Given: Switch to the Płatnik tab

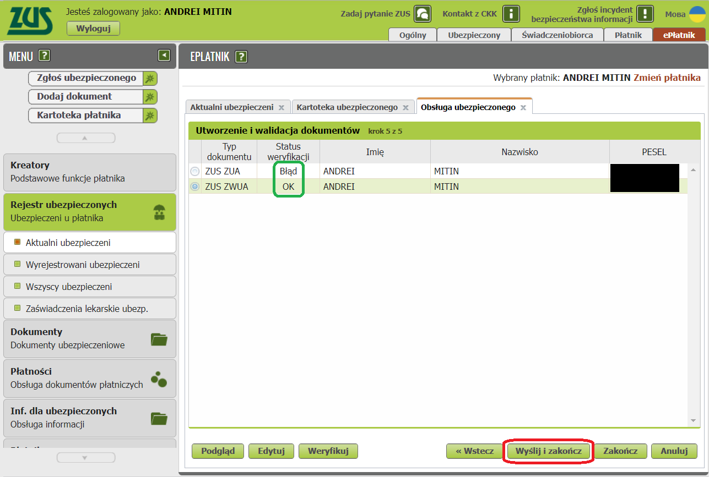Looking at the screenshot, I should [628, 35].
